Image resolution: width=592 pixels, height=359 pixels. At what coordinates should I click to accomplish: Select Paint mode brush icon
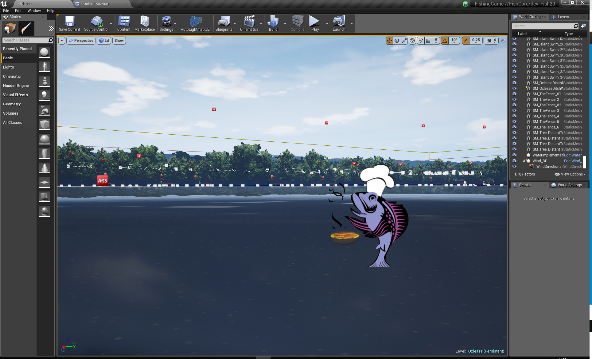click(26, 28)
